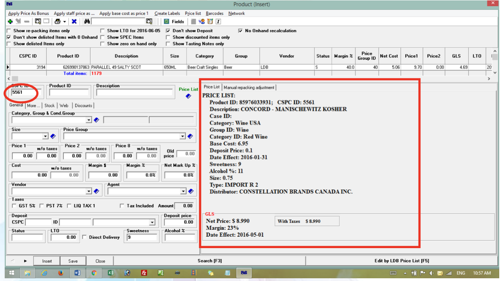Click the blue book icon beside Price Group
Viewport: 502px width, 281px height.
190,136
